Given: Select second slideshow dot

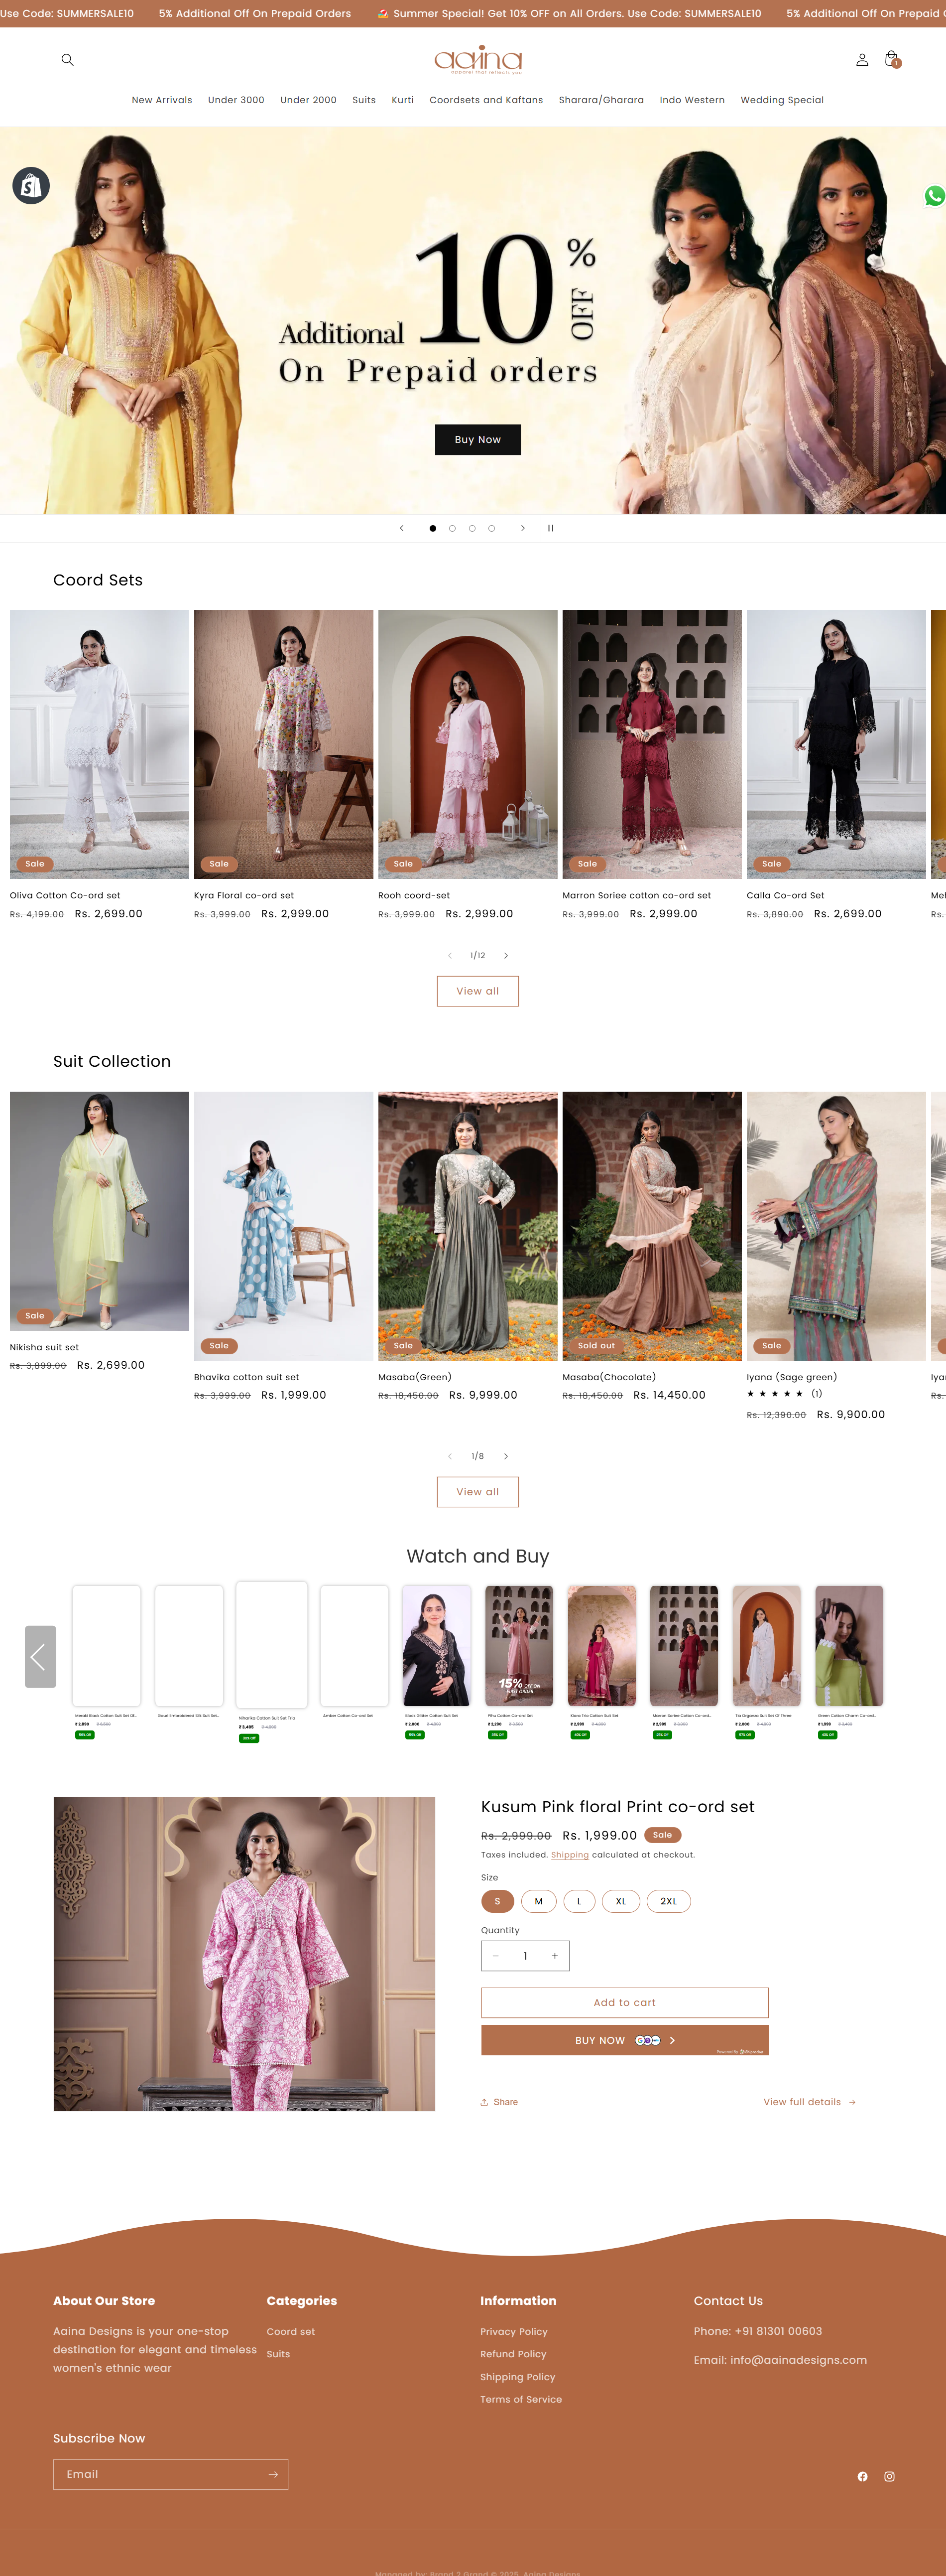Looking at the screenshot, I should tap(453, 528).
